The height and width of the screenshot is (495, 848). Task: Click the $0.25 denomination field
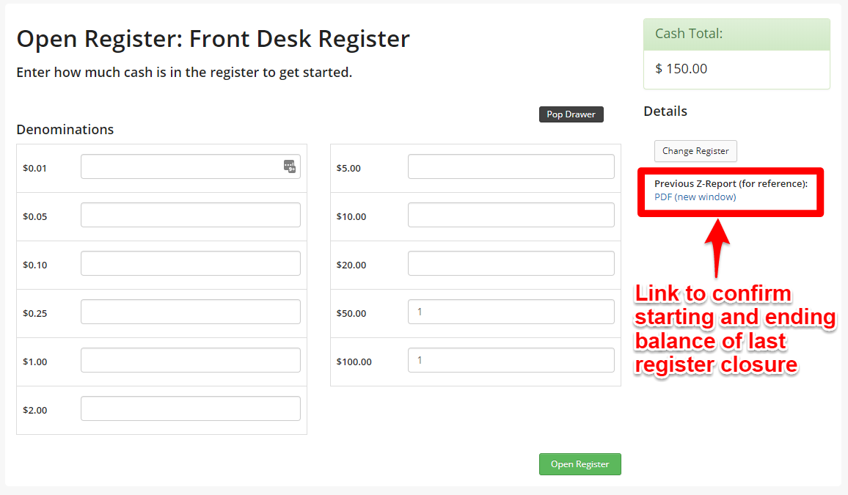click(190, 311)
